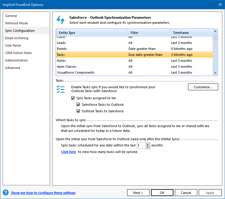Increase months value with spinner up arrow

[148, 144]
